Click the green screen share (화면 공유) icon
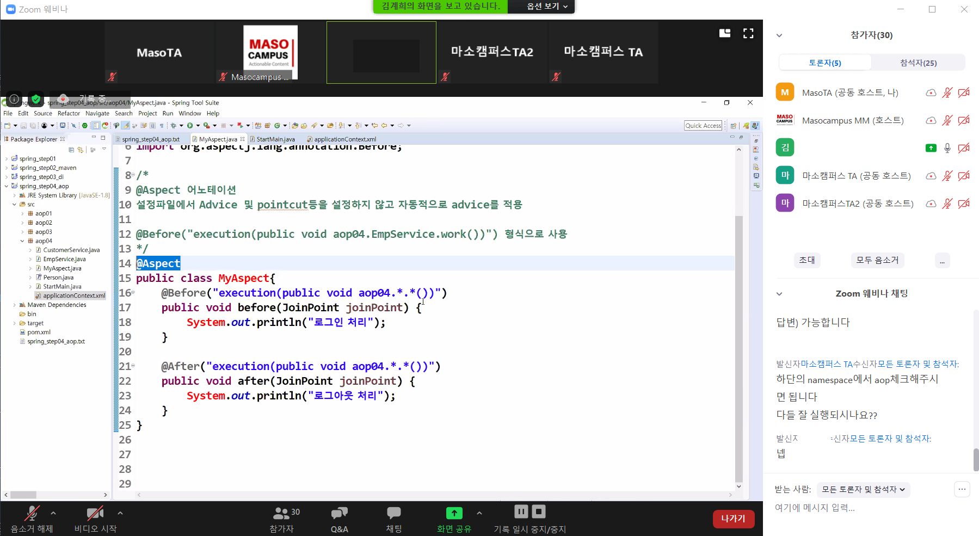The height and width of the screenshot is (536, 979). tap(454, 513)
